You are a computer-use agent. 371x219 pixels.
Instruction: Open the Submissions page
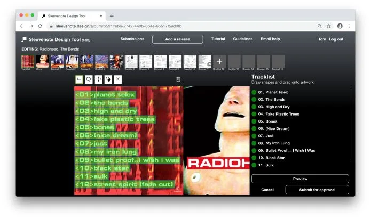132,39
